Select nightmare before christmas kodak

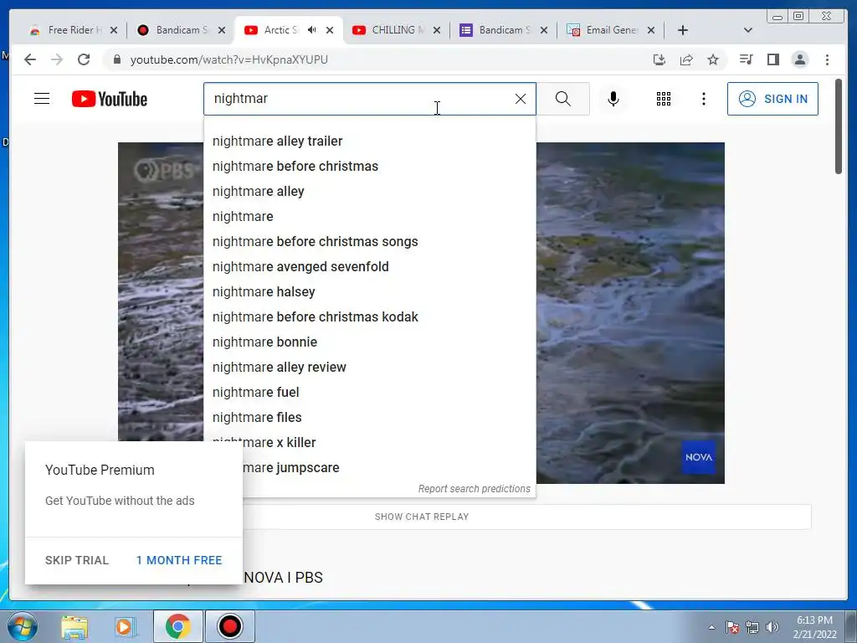[369, 317]
